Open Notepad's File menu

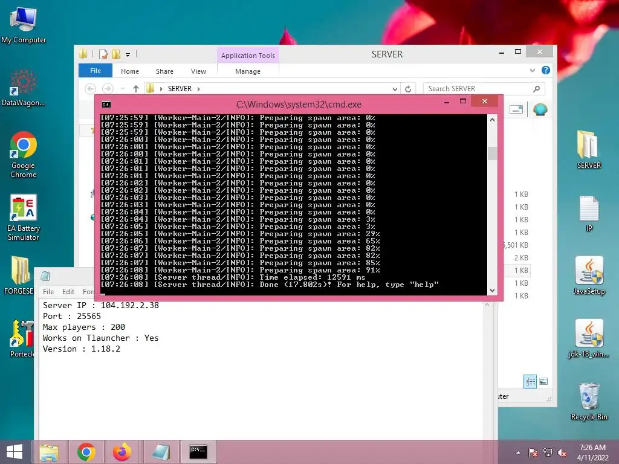tap(48, 292)
